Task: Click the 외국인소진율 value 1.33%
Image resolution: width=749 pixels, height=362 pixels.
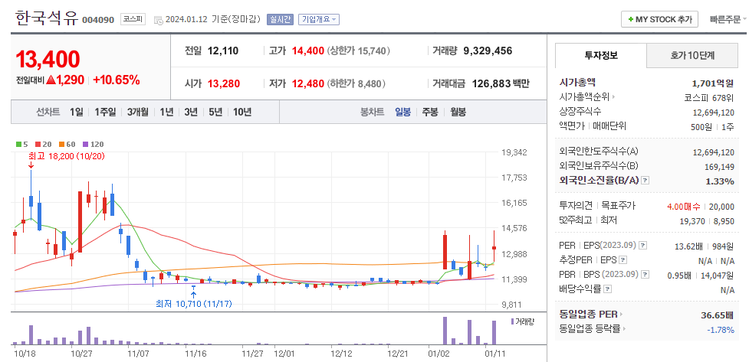Action: click(720, 181)
